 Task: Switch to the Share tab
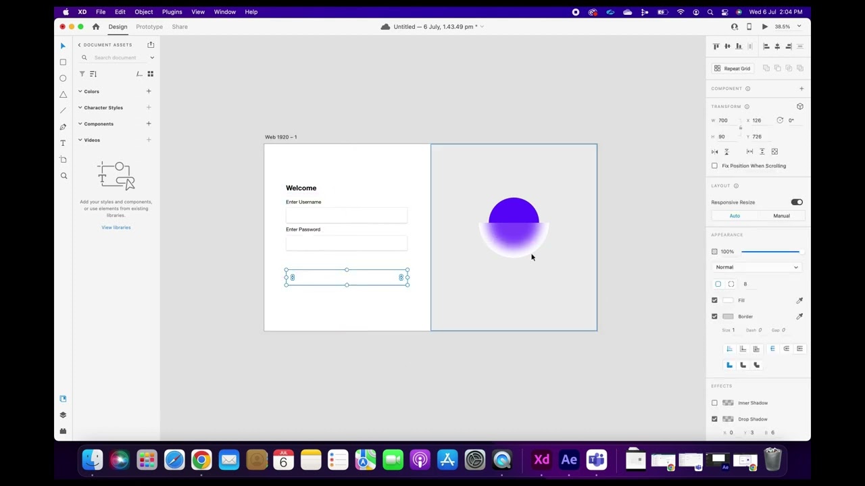(180, 27)
